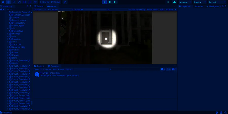This screenshot has height=114, width=228.
Task: Toggle Maximize On Play
Action: tap(137, 10)
